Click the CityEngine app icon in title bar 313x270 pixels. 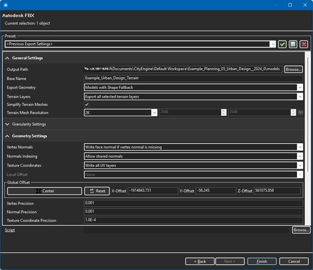point(6,5)
